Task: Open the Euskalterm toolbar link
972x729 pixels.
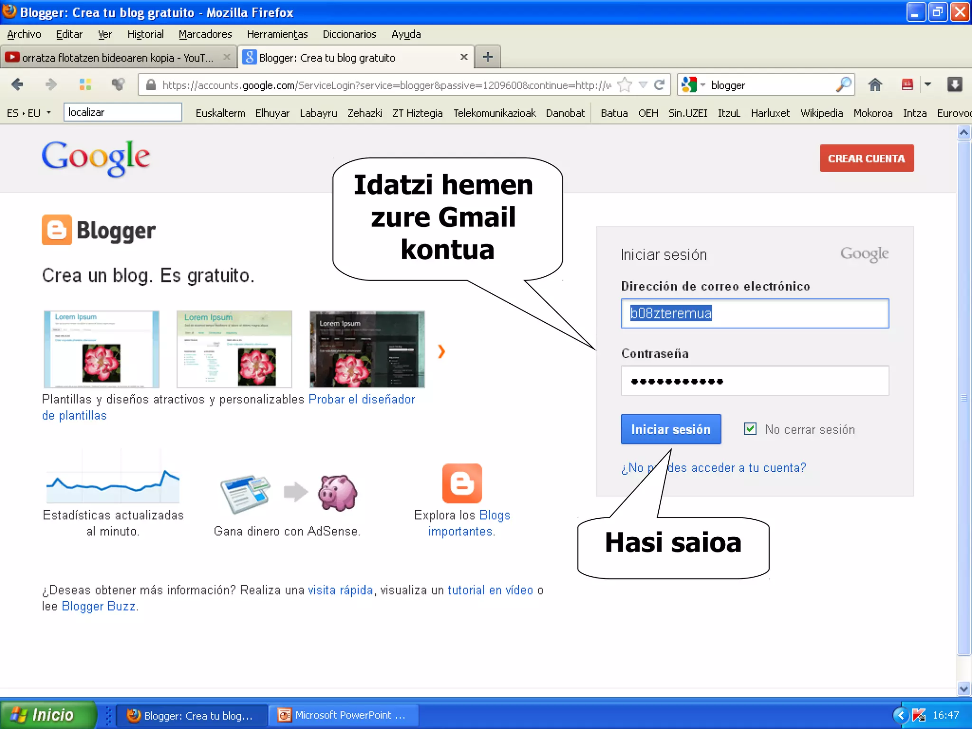Action: pyautogui.click(x=220, y=113)
